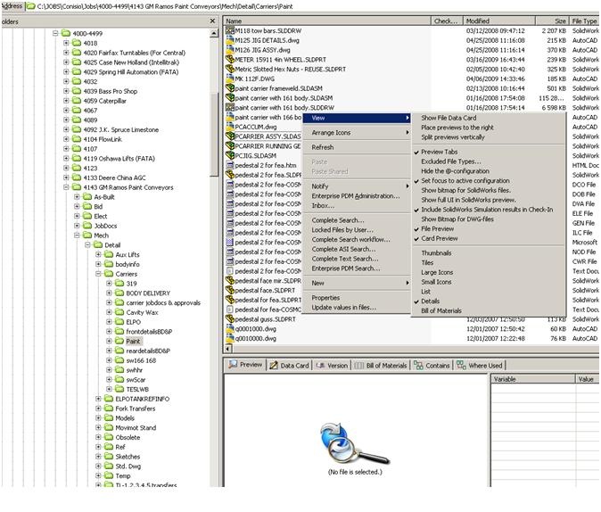The image size is (601, 512).
Task: Click the address bar path field
Action: coord(312,6)
